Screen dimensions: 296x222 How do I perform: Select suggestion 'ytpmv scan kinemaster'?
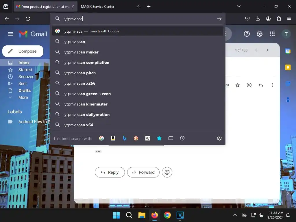(138, 104)
